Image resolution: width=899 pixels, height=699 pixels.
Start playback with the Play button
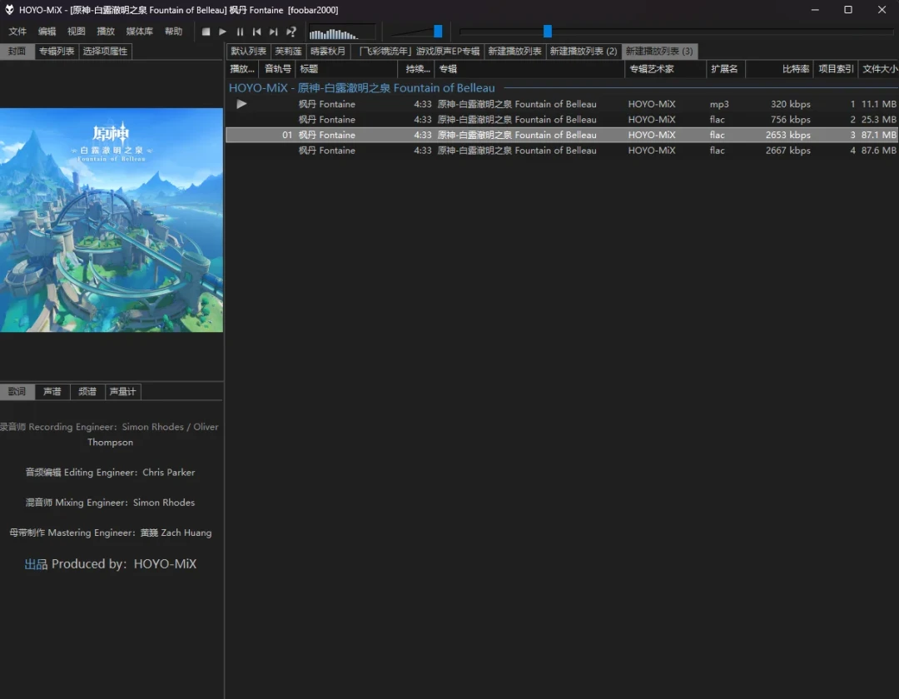point(222,32)
